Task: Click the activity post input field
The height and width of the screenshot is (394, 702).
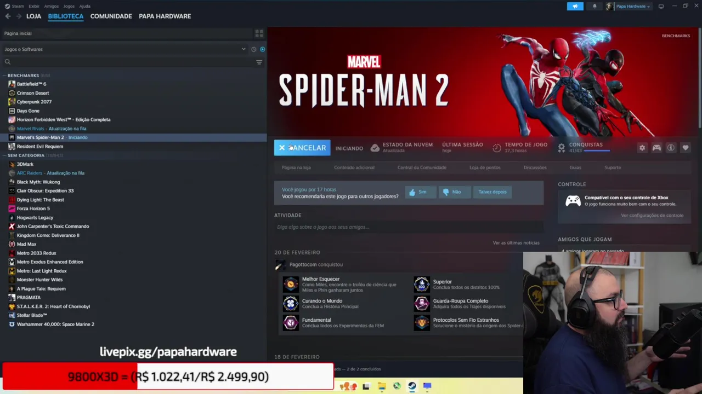Action: coord(409,227)
